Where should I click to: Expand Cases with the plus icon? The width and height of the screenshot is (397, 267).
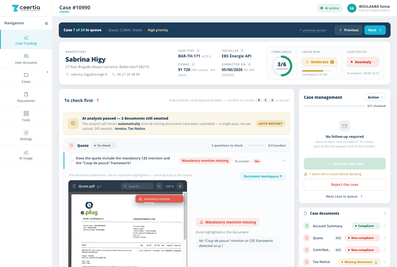coord(47,72)
